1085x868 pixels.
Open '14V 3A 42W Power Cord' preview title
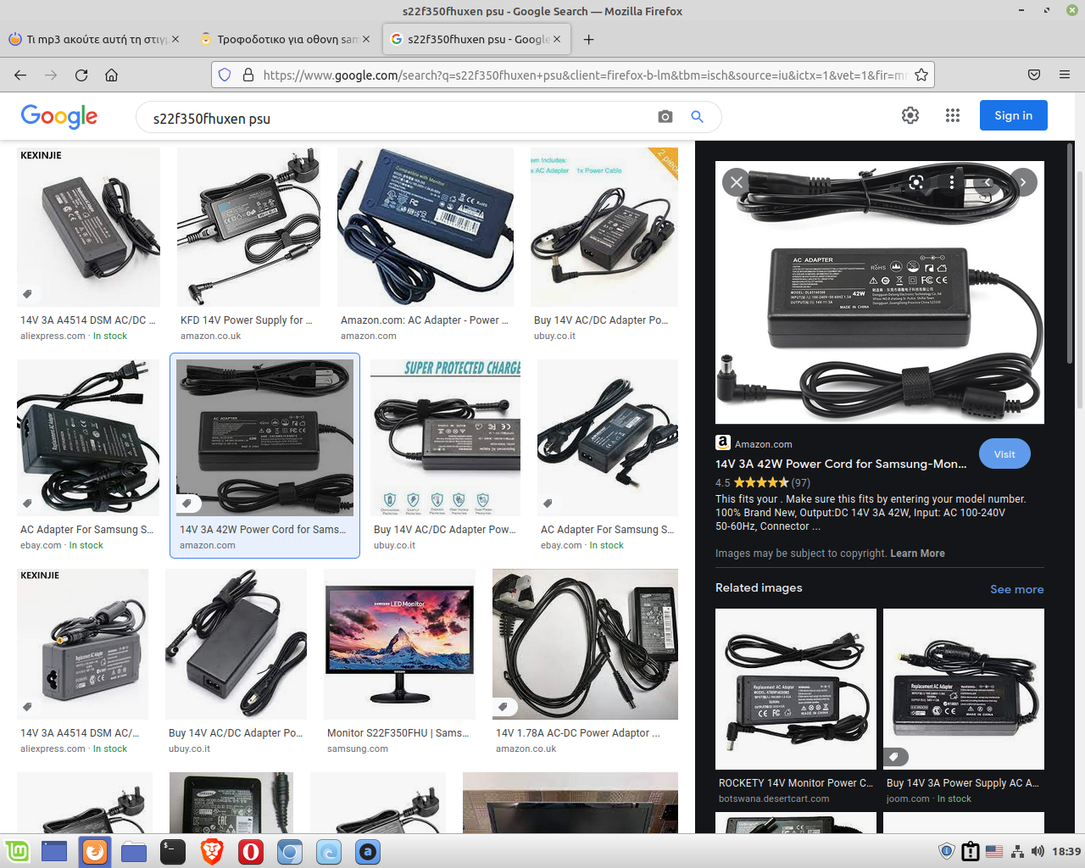click(x=841, y=464)
